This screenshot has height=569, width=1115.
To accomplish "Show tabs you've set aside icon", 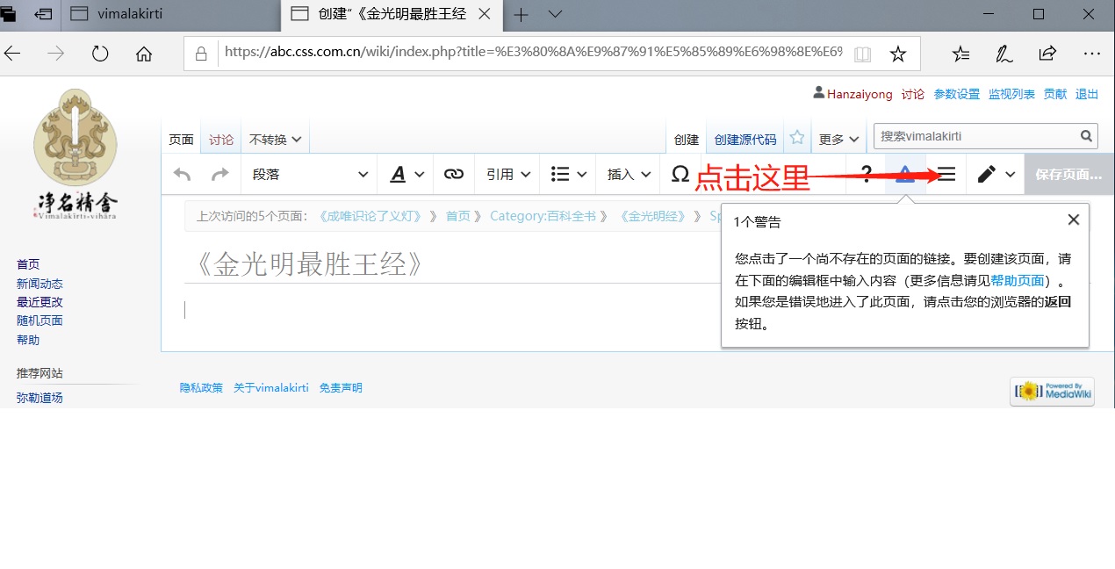I will [9, 14].
